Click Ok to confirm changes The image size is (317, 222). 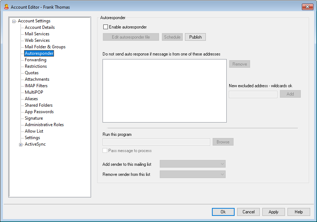click(x=223, y=212)
